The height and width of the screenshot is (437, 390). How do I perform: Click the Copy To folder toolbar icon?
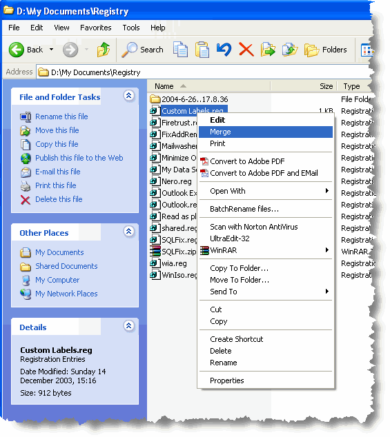coord(290,50)
